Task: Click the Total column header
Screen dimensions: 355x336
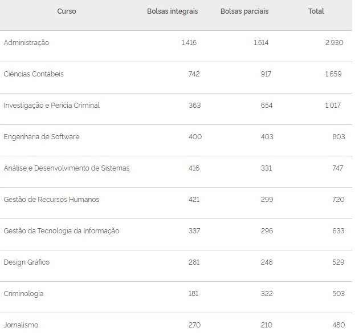Action: click(x=316, y=11)
